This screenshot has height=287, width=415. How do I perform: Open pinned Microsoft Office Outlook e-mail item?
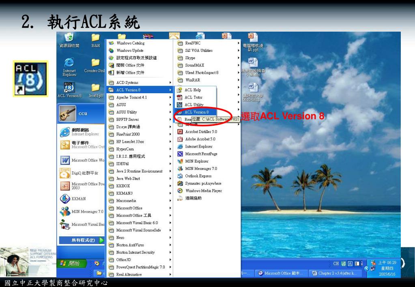[x=82, y=144]
